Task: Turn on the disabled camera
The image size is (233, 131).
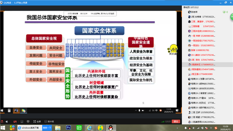Action: point(15,121)
